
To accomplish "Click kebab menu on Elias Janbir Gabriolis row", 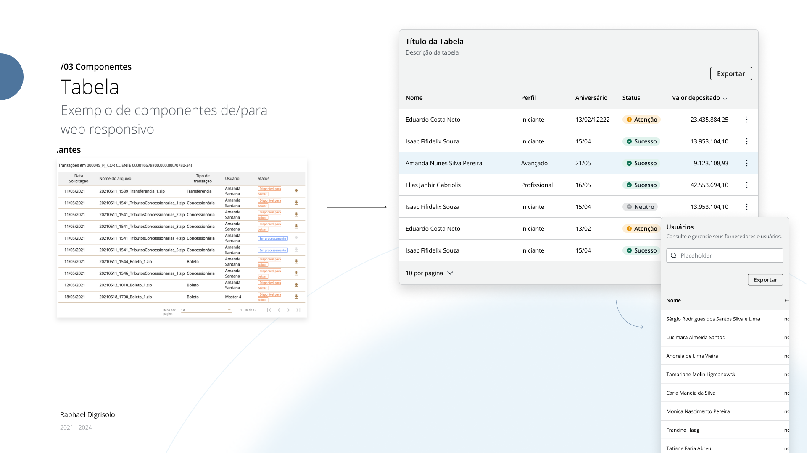I will 746,185.
